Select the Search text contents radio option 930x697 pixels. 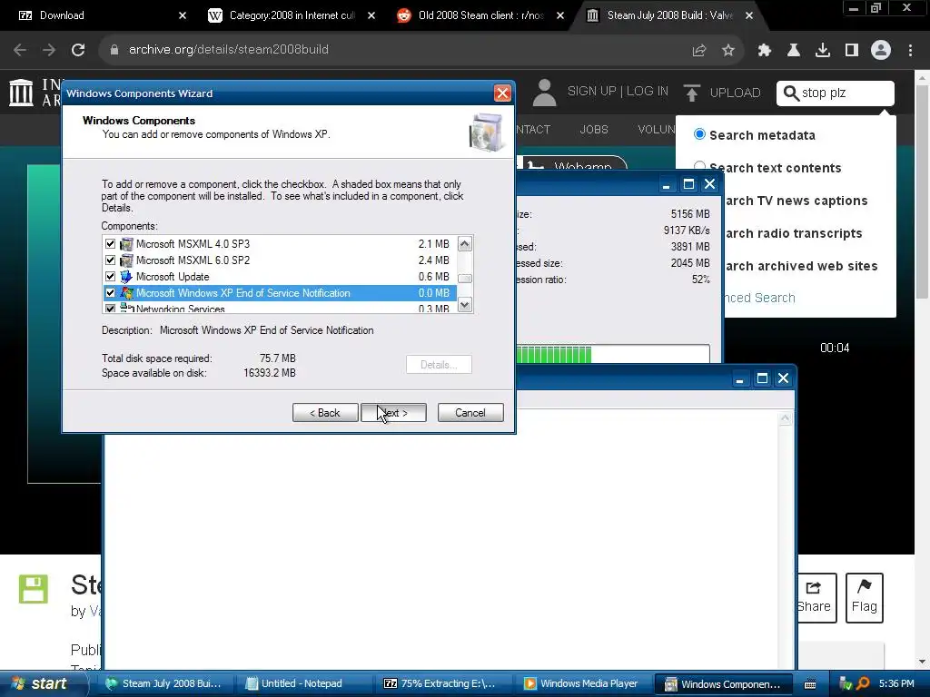click(x=700, y=167)
